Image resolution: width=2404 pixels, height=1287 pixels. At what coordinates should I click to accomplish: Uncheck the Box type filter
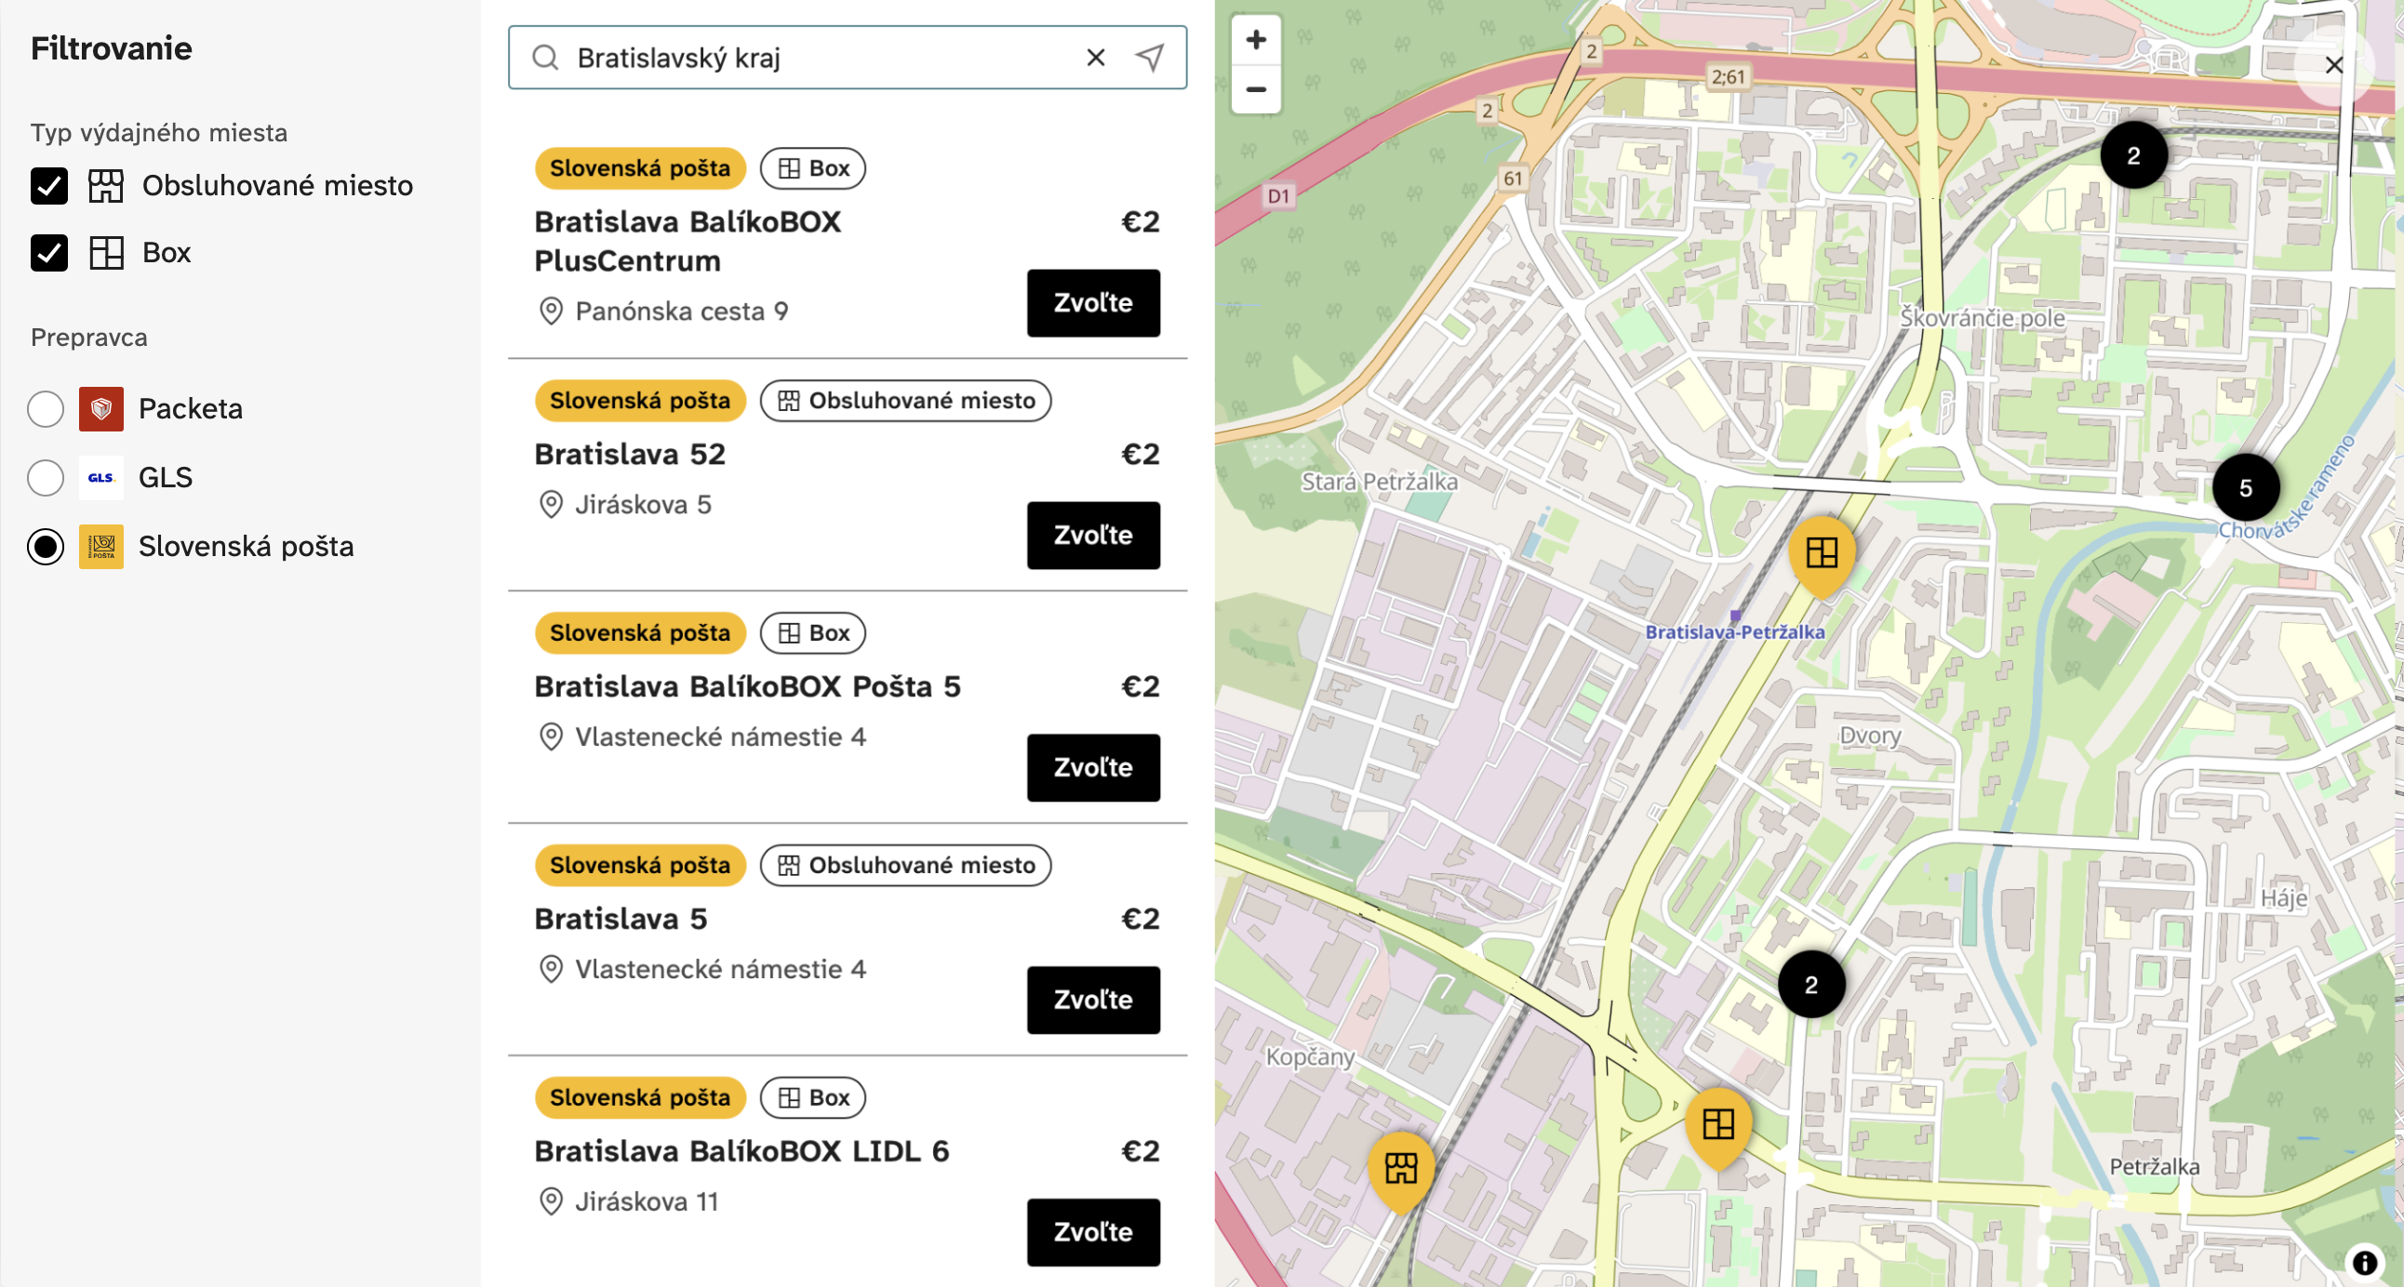[x=49, y=253]
